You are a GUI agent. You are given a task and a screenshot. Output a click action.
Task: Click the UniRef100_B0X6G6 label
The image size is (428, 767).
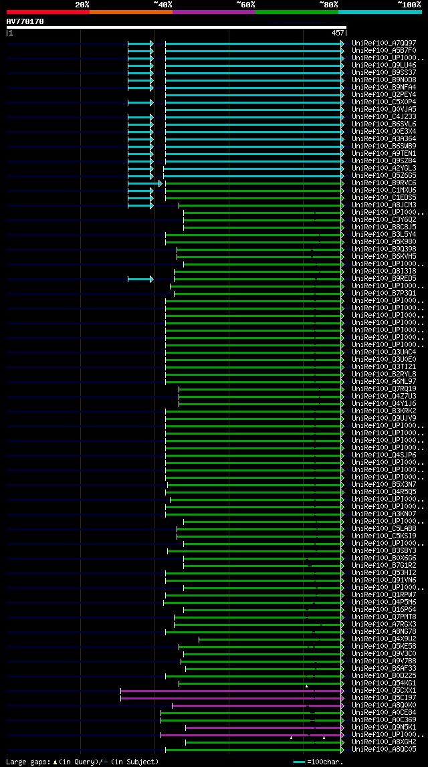tap(384, 558)
